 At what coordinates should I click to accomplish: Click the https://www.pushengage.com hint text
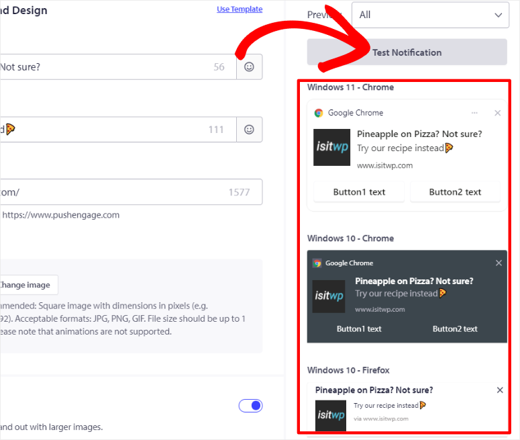pyautogui.click(x=60, y=215)
